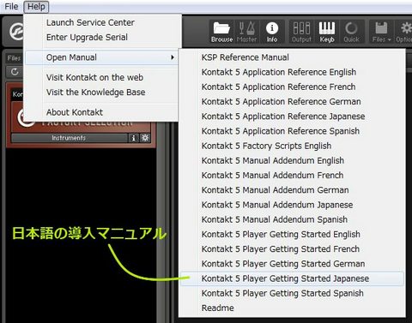Screen dimensions: 412x323
Task: Click the Kontakt logo in header
Action: (15, 32)
